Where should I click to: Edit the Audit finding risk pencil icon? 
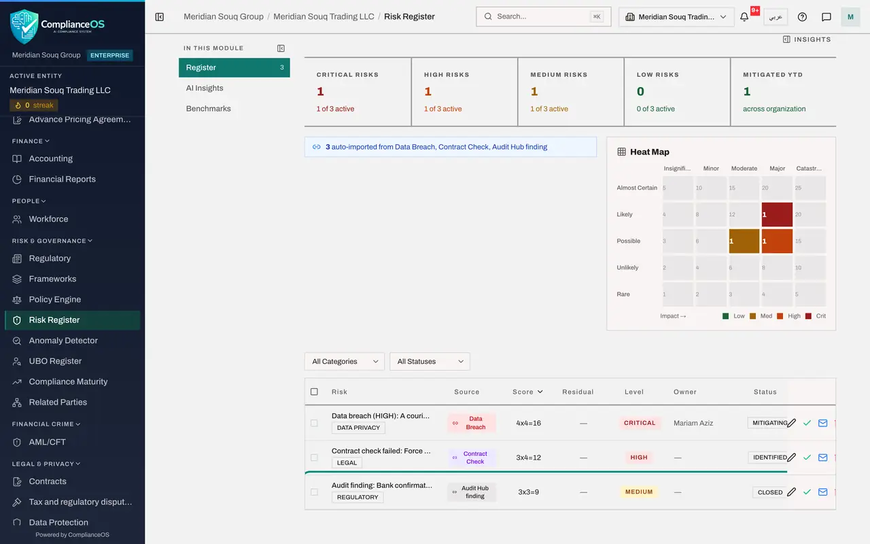click(791, 492)
